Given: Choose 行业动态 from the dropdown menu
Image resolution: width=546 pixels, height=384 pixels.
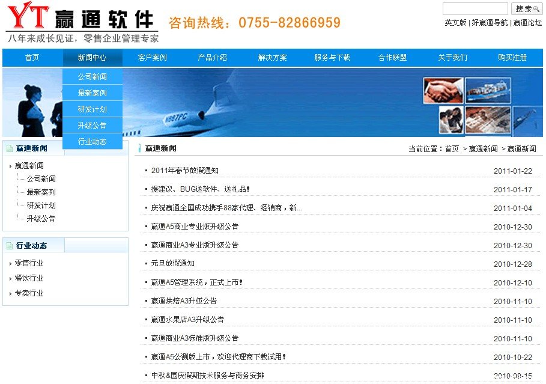Looking at the screenshot, I should (x=92, y=142).
